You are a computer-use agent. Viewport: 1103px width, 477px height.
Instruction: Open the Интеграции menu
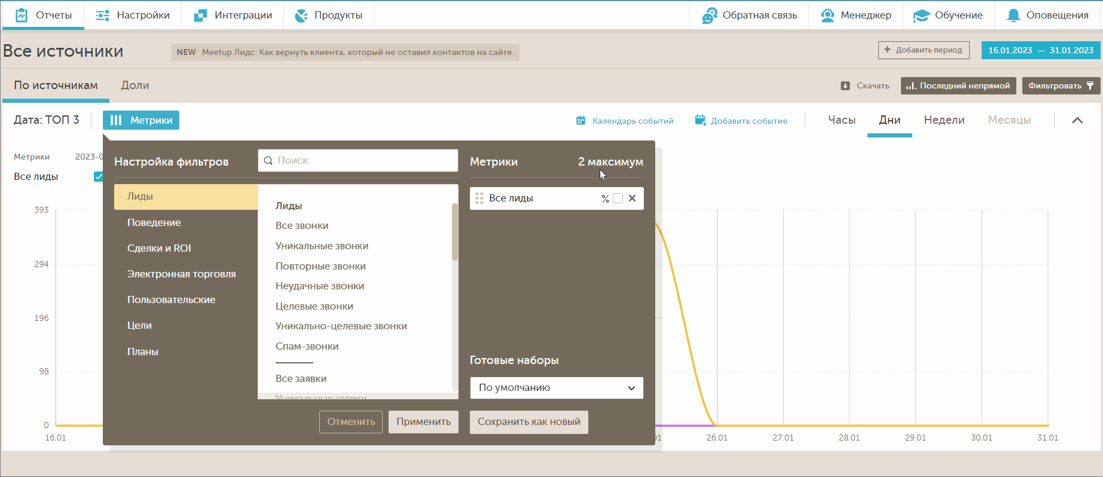coord(233,16)
